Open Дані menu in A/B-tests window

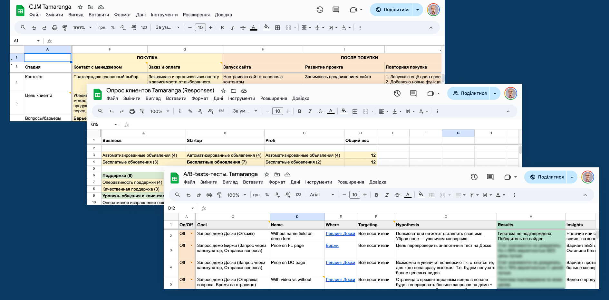295,182
